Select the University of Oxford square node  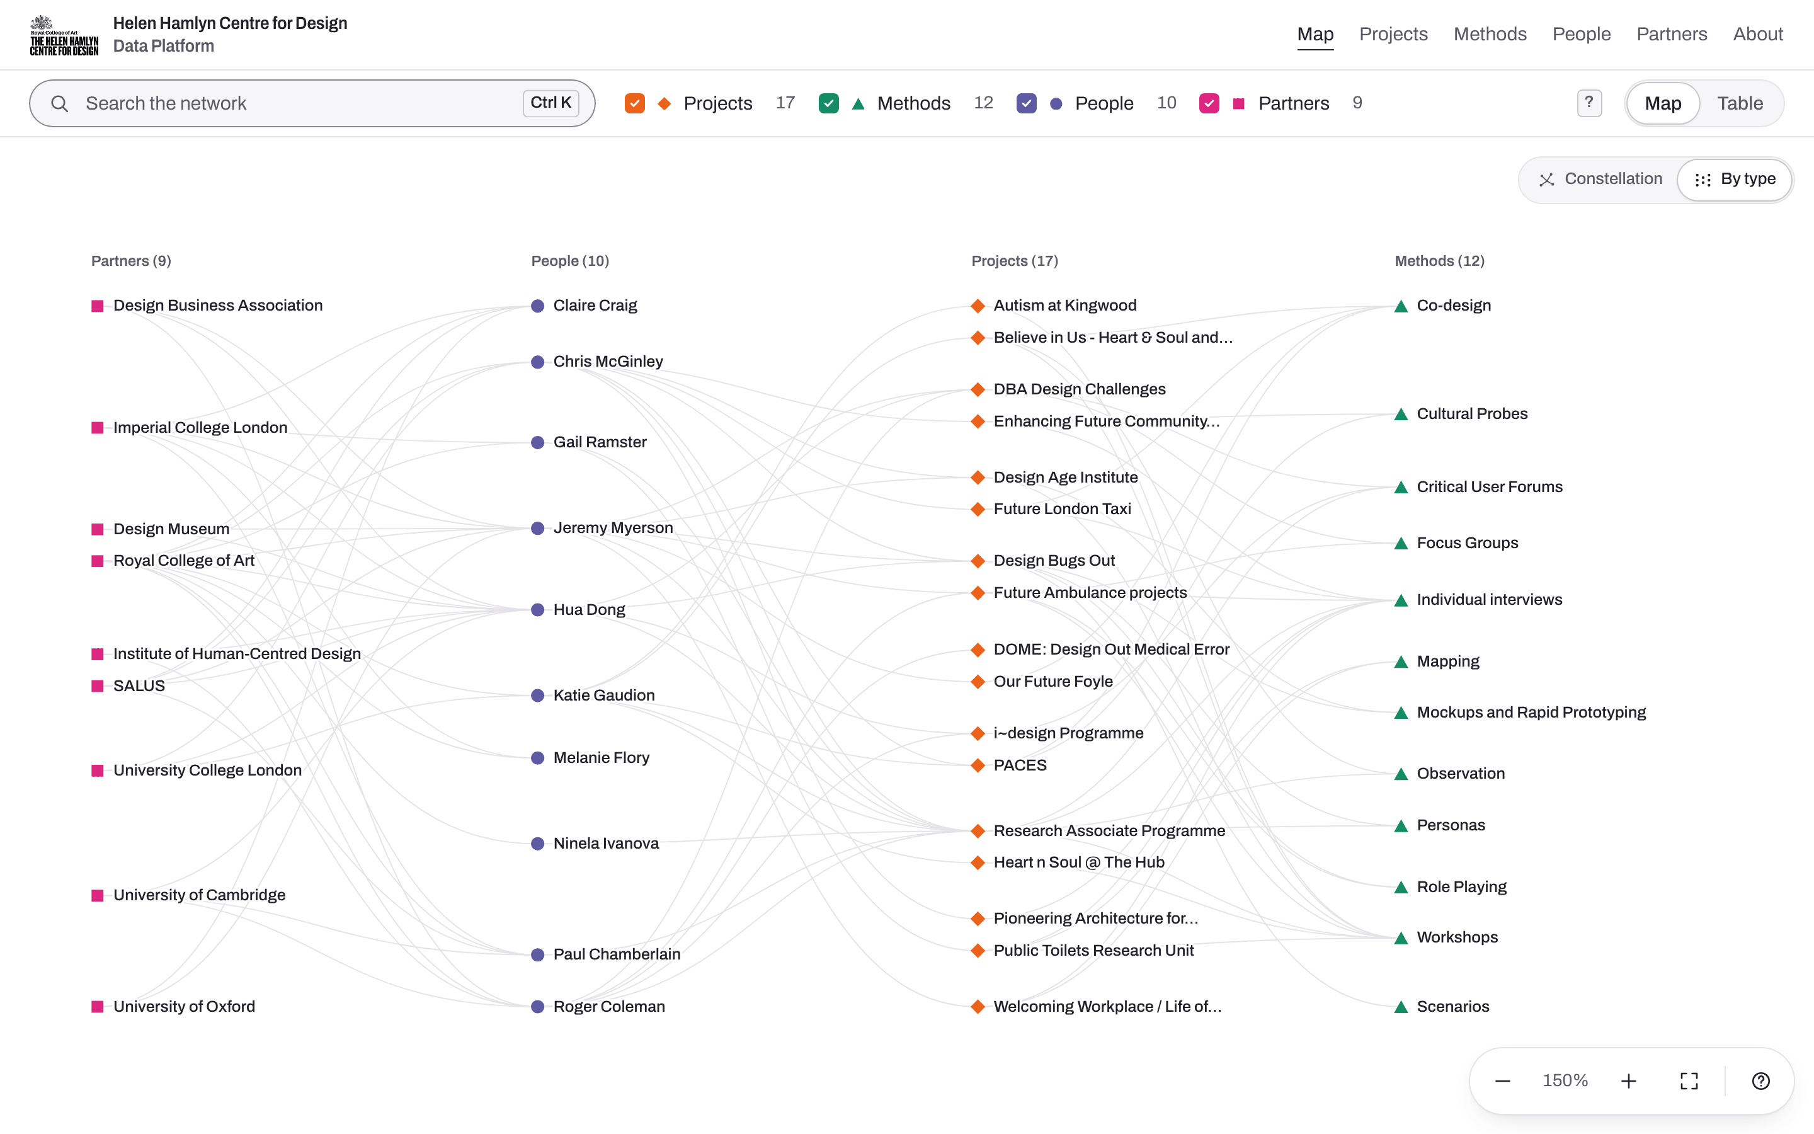pyautogui.click(x=98, y=1007)
